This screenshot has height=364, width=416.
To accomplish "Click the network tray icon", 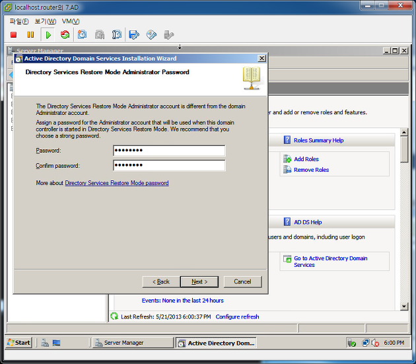I will click(365, 343).
